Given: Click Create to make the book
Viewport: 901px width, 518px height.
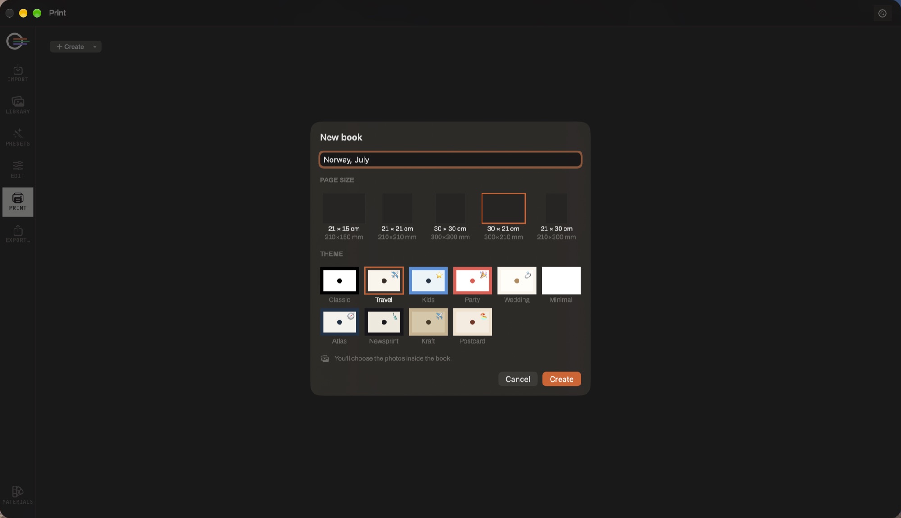Looking at the screenshot, I should (561, 379).
